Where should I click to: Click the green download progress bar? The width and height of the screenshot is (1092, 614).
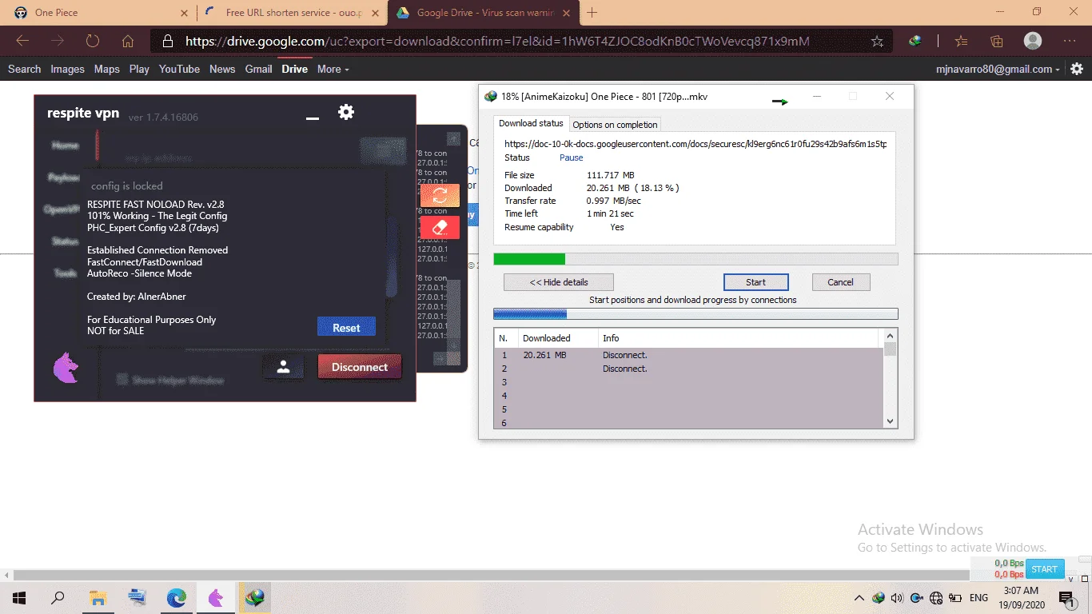[695, 259]
